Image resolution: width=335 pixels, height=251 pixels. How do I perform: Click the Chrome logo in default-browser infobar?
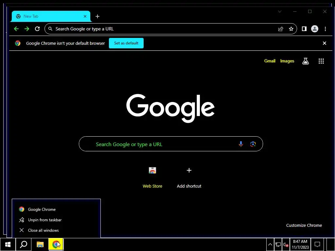click(x=18, y=43)
